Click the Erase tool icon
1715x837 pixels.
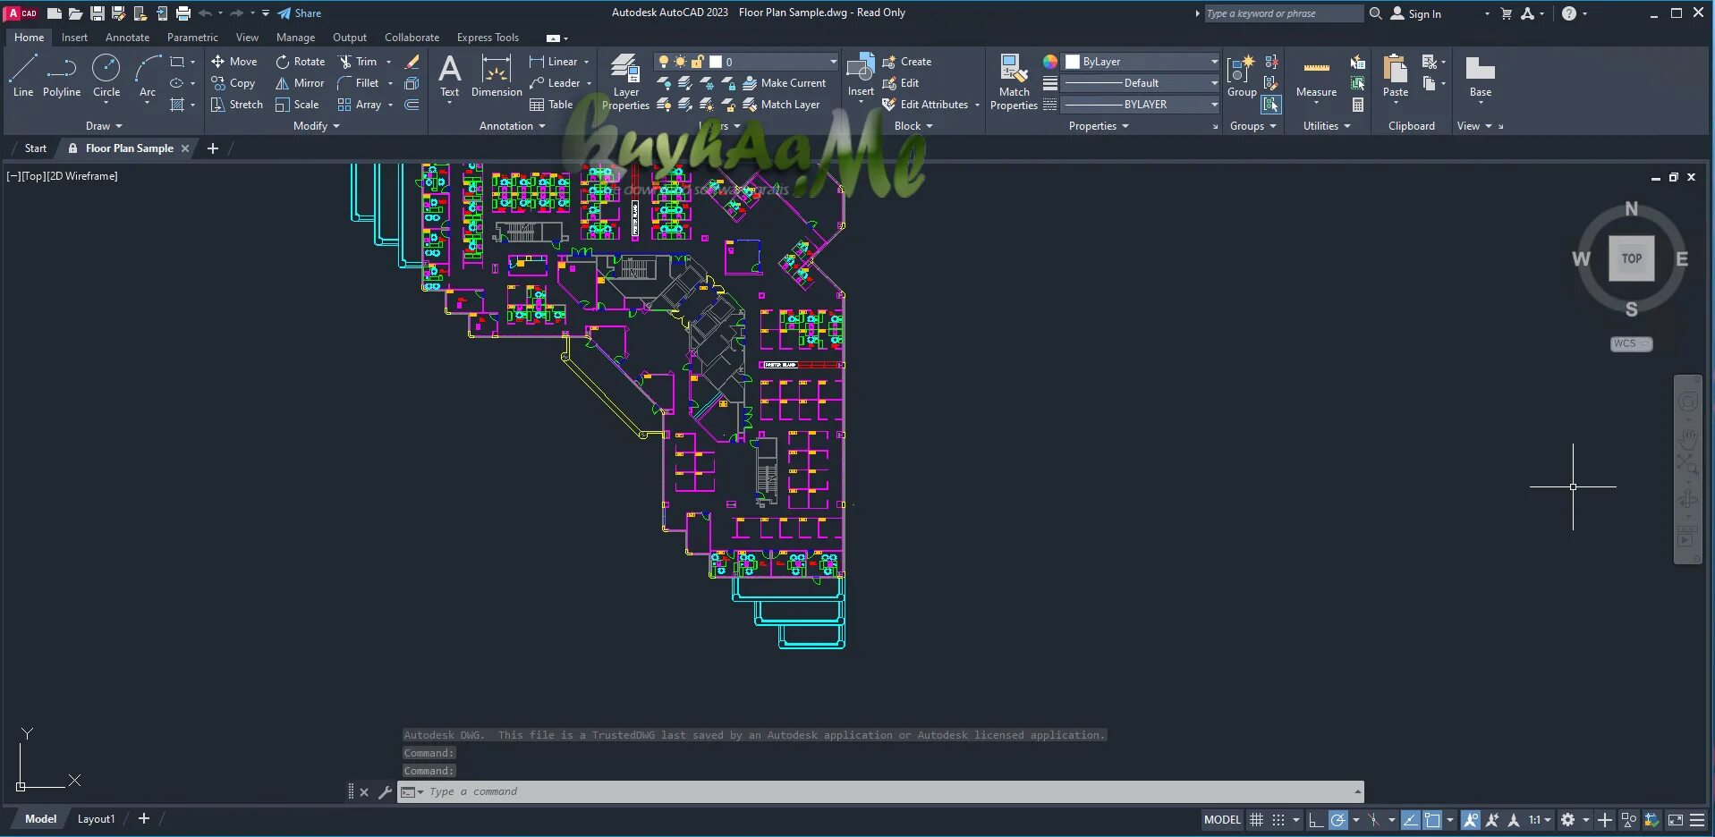pyautogui.click(x=412, y=62)
